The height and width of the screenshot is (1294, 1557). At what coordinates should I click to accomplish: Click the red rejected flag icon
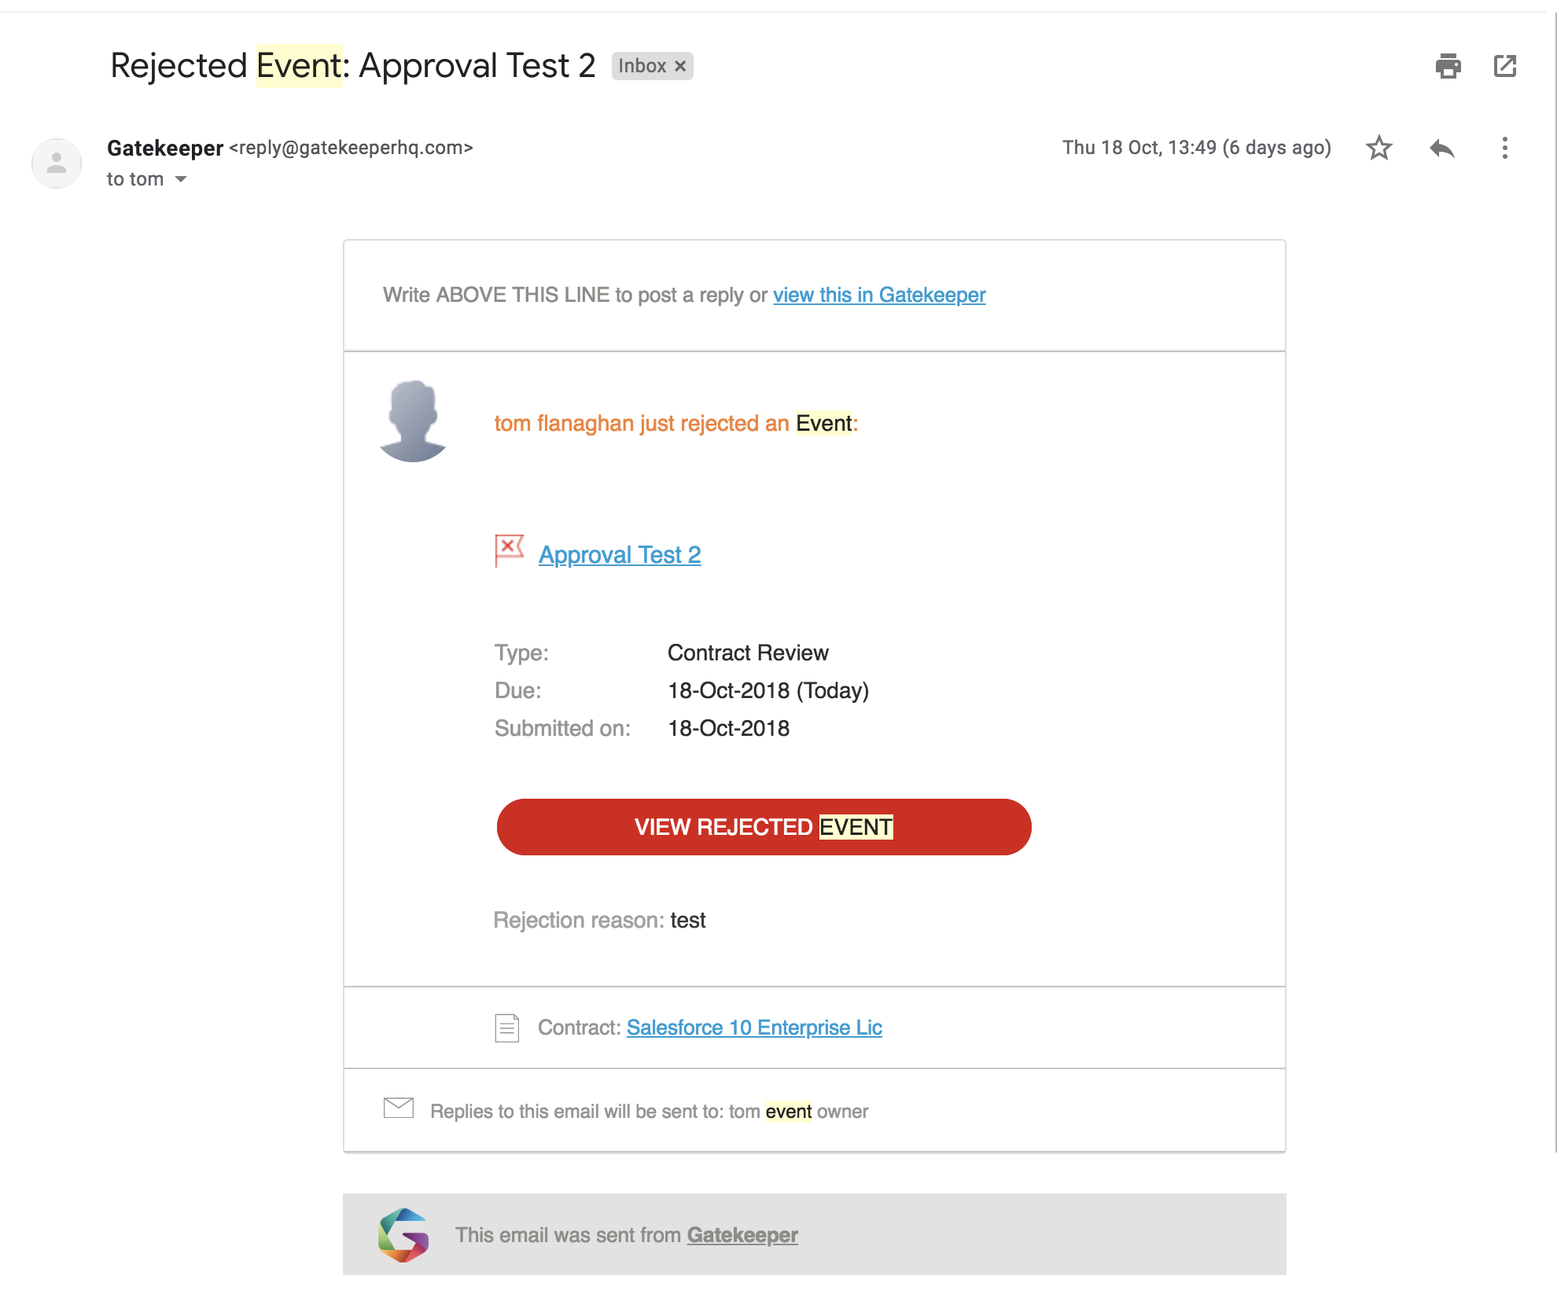click(509, 550)
